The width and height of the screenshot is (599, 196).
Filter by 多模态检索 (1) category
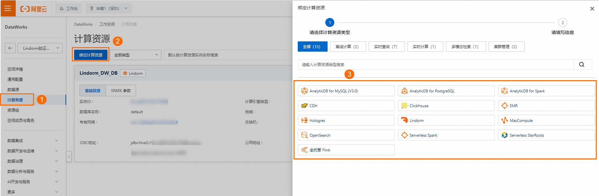pyautogui.click(x=466, y=47)
